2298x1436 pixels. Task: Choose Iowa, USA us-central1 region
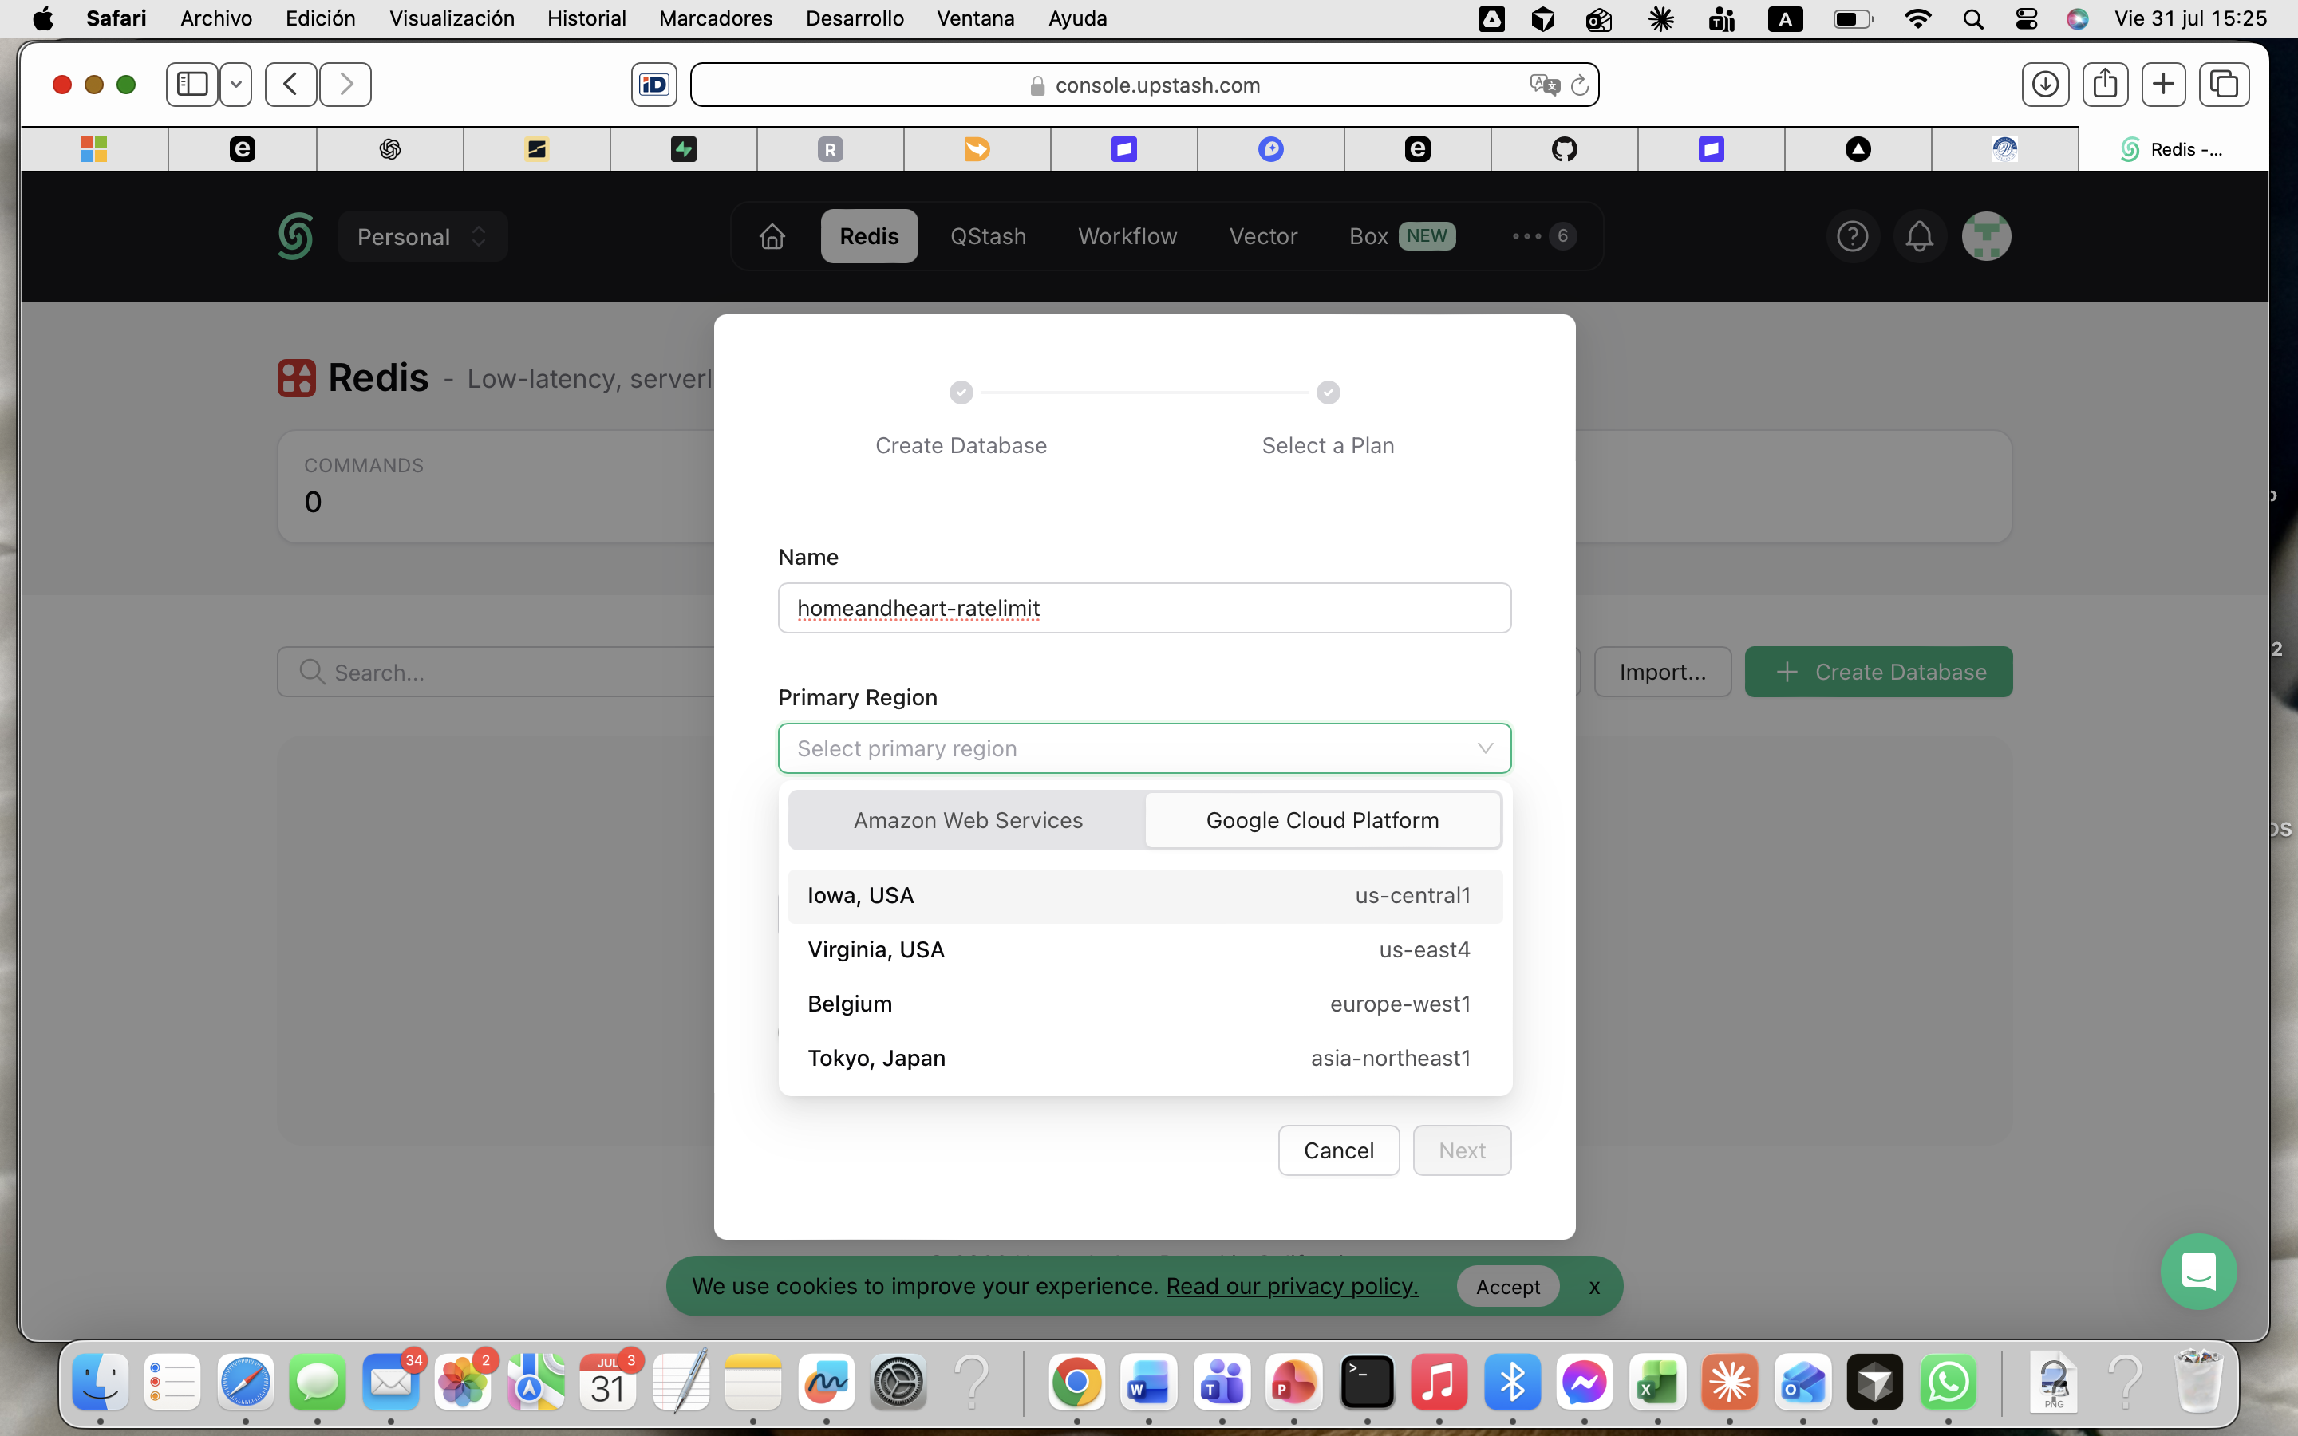coord(1145,896)
